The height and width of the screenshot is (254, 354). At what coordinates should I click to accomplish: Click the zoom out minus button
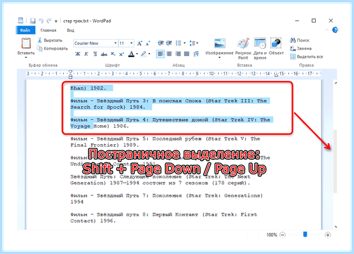tap(283, 235)
